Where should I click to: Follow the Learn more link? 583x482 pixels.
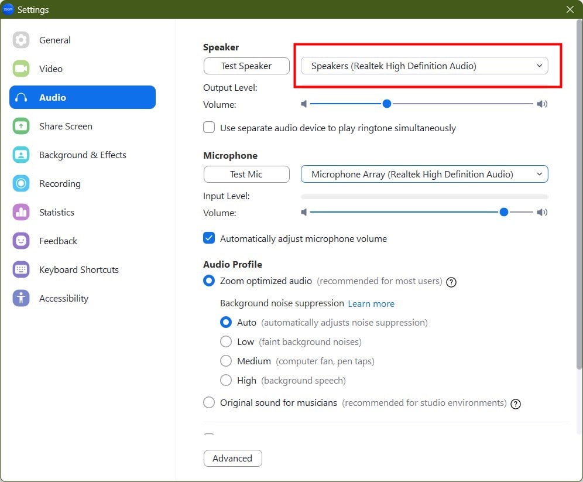click(x=371, y=304)
